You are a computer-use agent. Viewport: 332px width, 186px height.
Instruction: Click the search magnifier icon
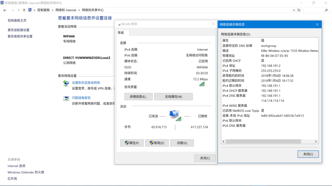pos(326,10)
